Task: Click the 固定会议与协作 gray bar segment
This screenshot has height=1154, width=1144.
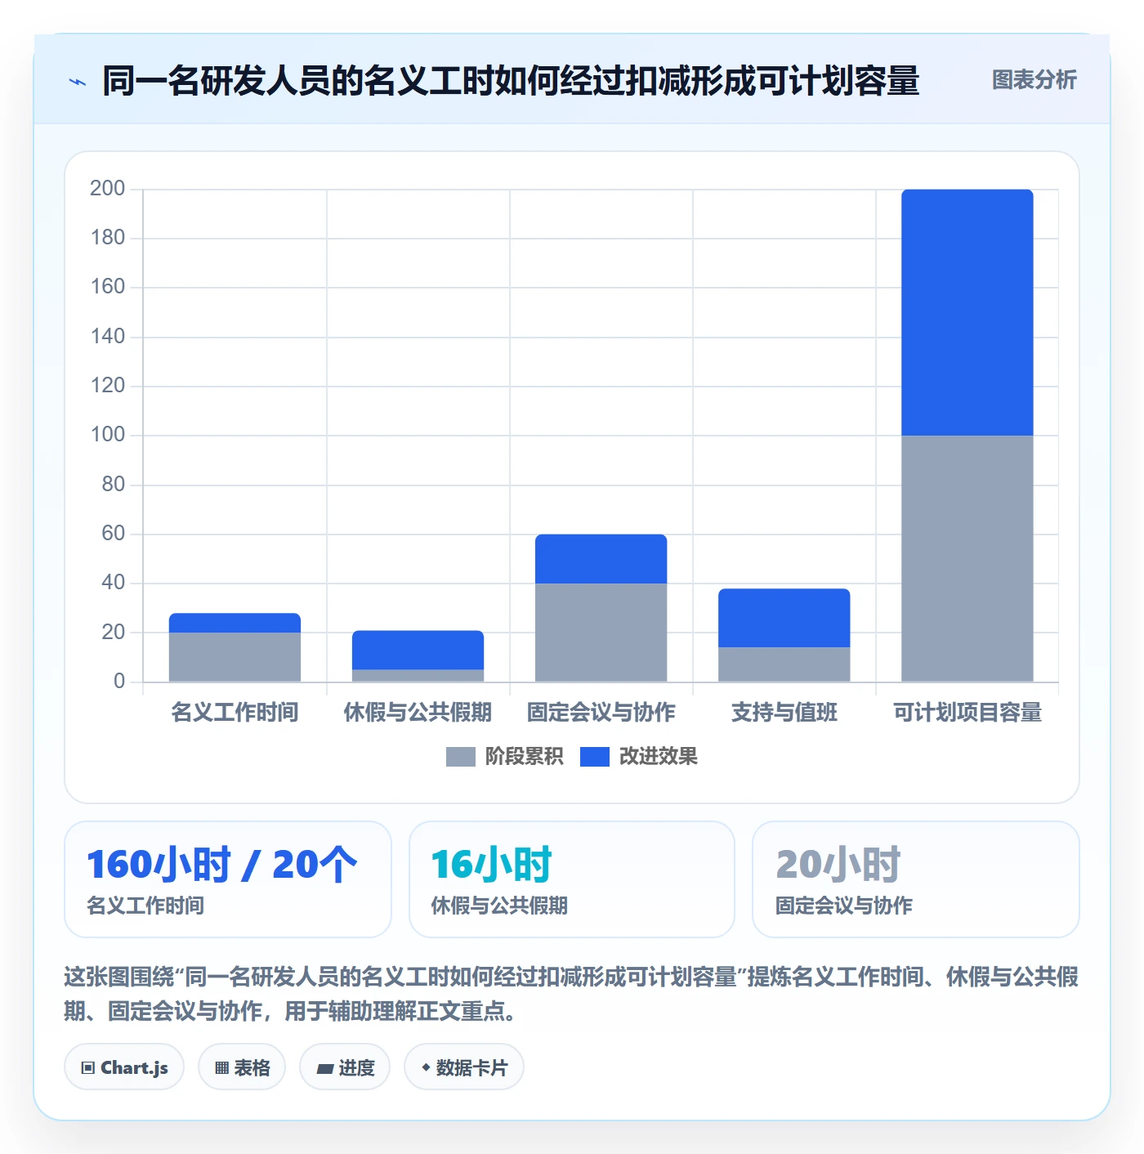Action: click(x=601, y=633)
